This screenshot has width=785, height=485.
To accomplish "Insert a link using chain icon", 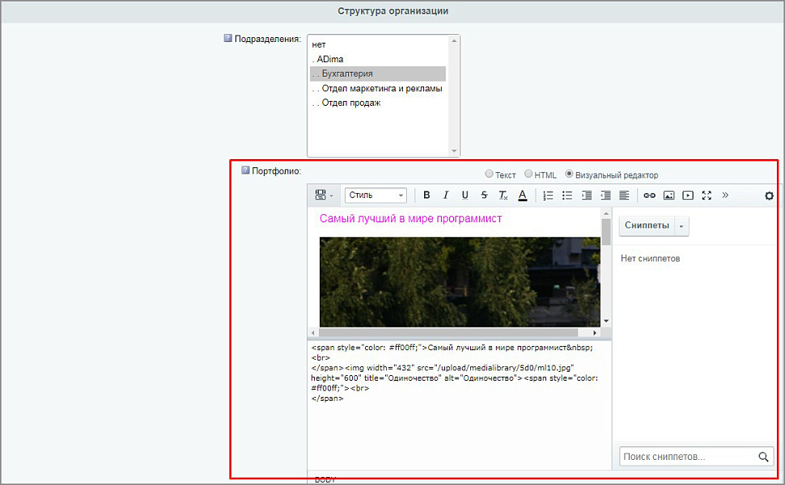I will pos(648,195).
